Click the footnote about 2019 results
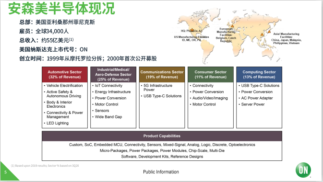The image size is (323, 182). pyautogui.click(x=45, y=166)
